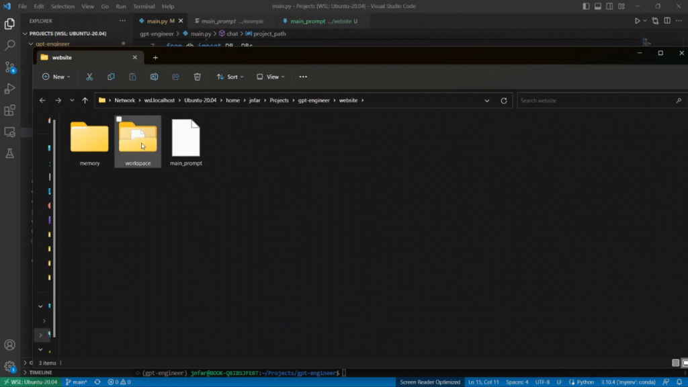Viewport: 688px width, 387px height.
Task: Click the Cut scissors icon in File Explorer
Action: coord(89,77)
